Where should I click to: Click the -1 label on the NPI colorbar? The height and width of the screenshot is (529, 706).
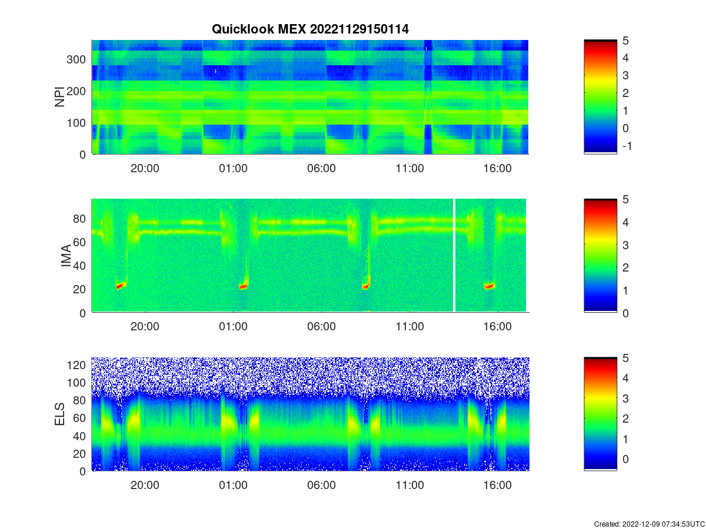[627, 146]
